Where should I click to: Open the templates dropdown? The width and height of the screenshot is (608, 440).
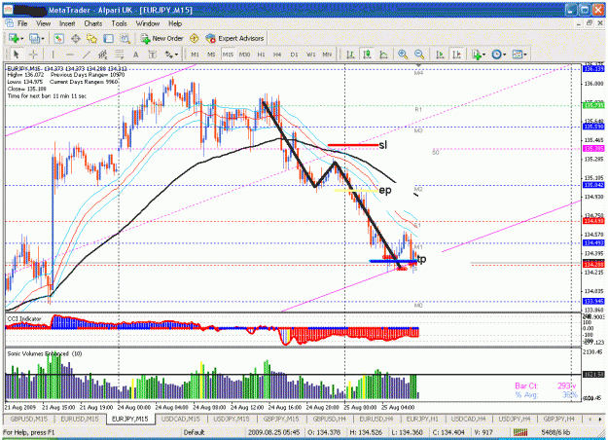click(x=519, y=55)
